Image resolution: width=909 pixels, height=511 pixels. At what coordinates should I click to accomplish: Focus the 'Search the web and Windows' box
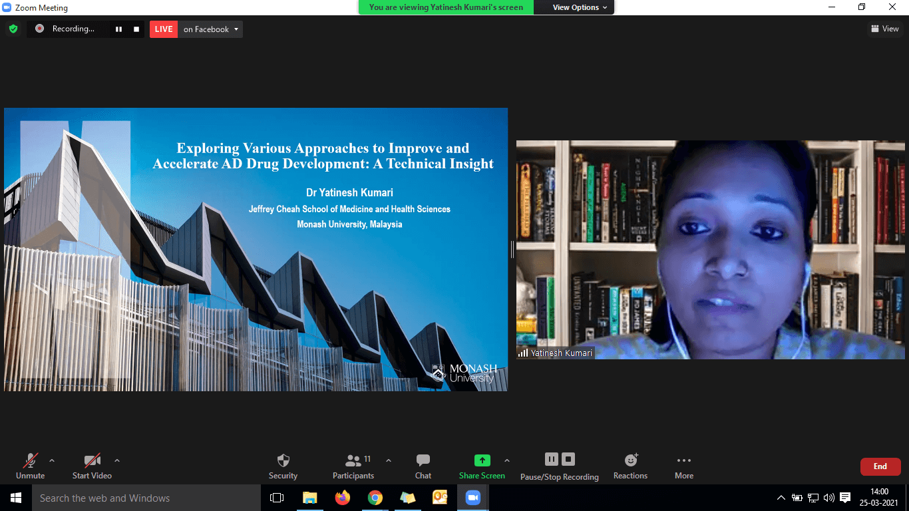coord(146,498)
